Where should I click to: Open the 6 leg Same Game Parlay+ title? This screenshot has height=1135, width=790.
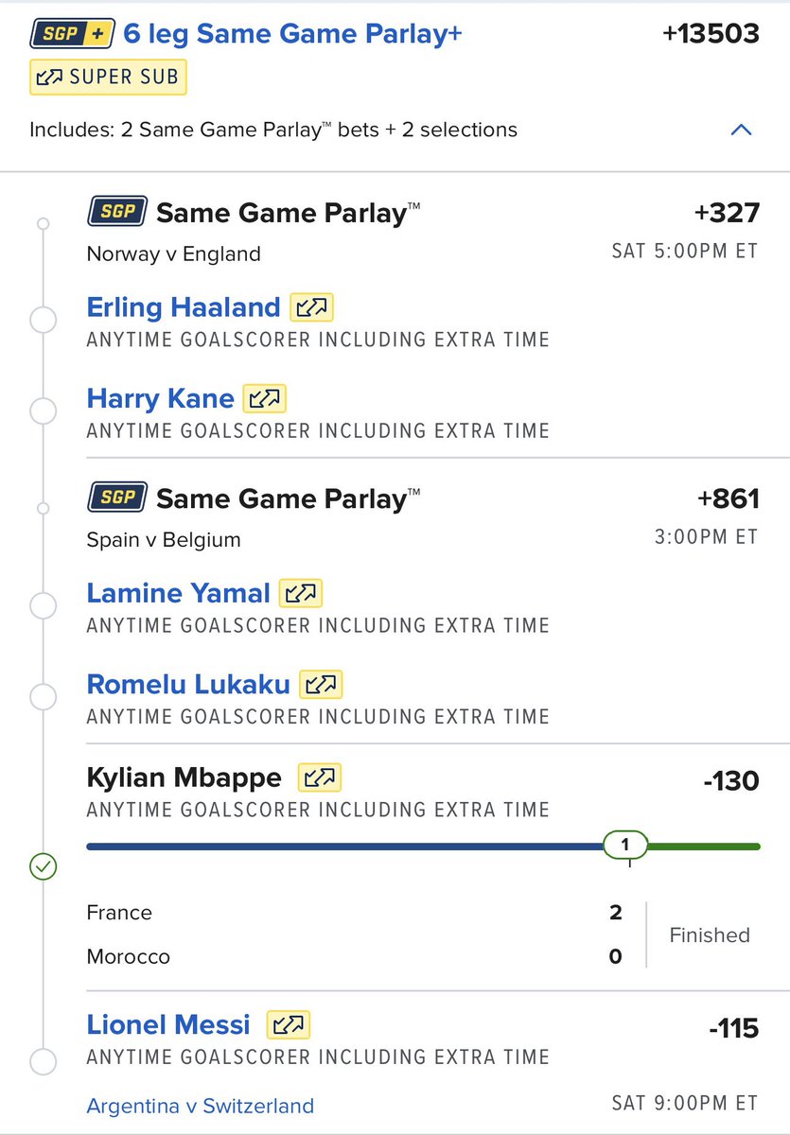coord(293,35)
